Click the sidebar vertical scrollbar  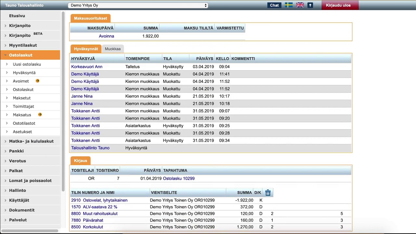point(63,101)
